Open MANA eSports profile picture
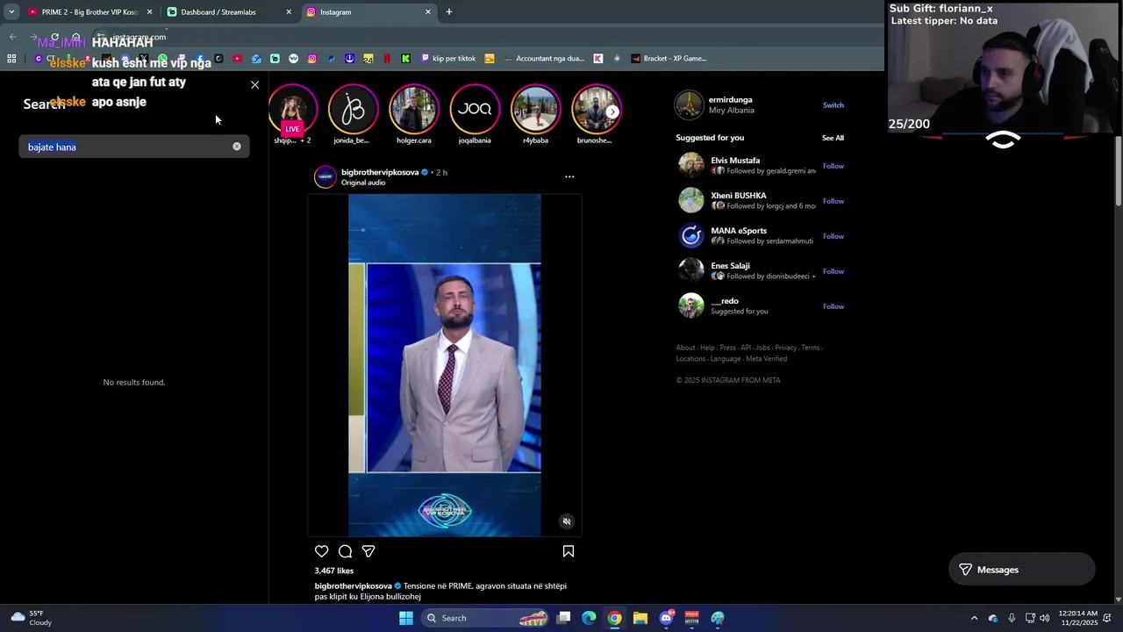The width and height of the screenshot is (1123, 632). (691, 235)
